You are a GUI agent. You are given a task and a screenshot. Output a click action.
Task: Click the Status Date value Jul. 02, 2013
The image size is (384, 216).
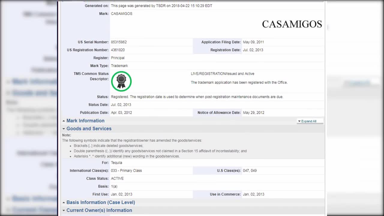coord(121,105)
